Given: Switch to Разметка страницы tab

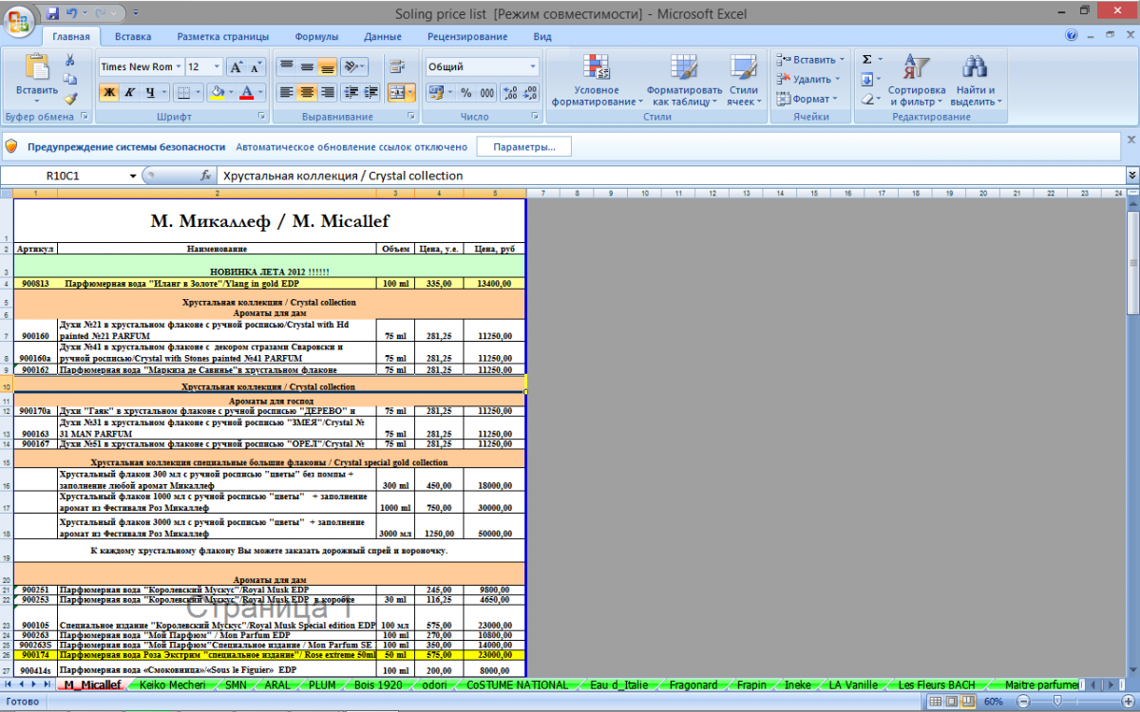Looking at the screenshot, I should tap(222, 37).
